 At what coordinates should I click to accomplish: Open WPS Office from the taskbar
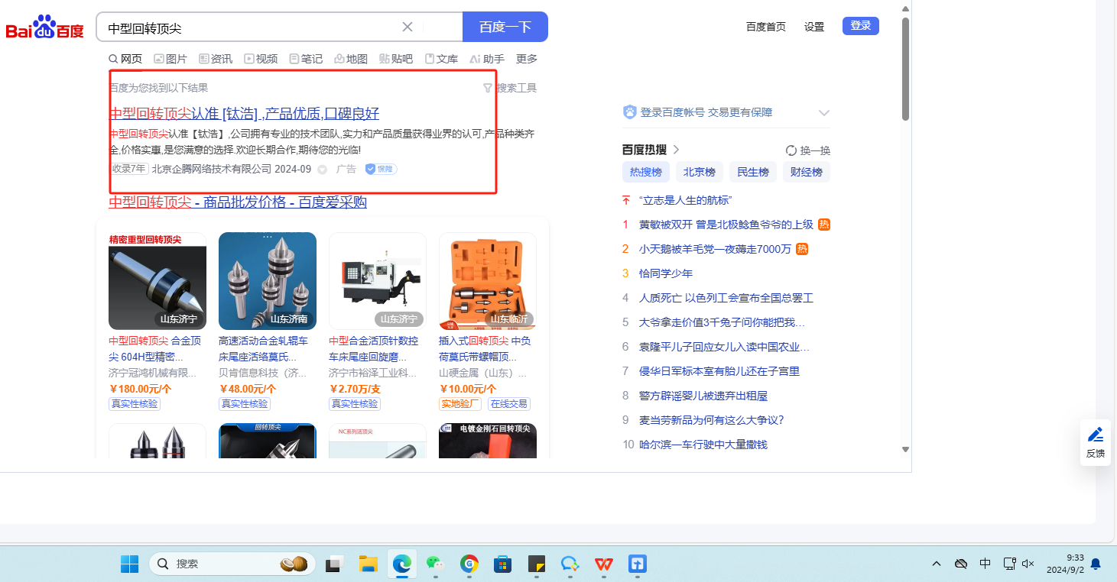pyautogui.click(x=604, y=564)
